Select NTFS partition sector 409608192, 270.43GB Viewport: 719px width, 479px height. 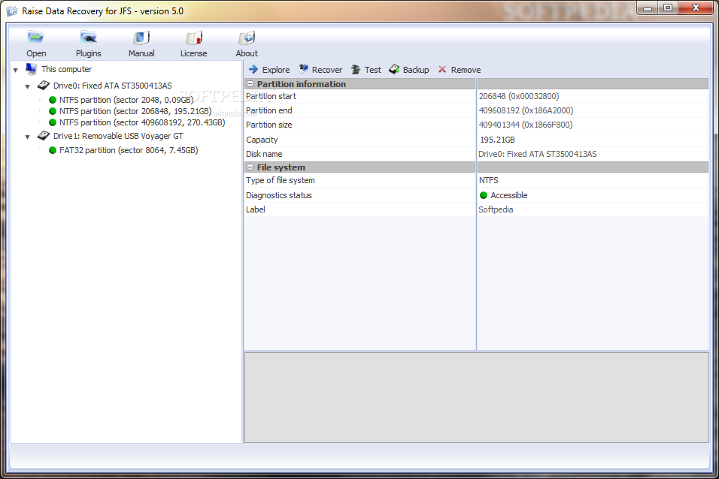(142, 122)
